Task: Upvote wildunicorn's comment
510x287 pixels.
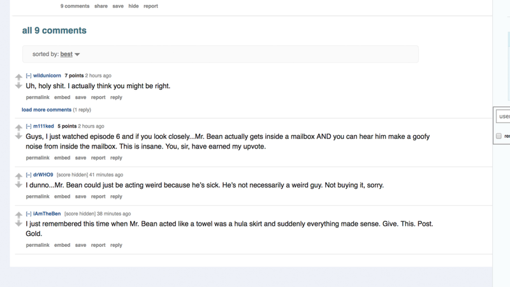Action: (x=18, y=77)
